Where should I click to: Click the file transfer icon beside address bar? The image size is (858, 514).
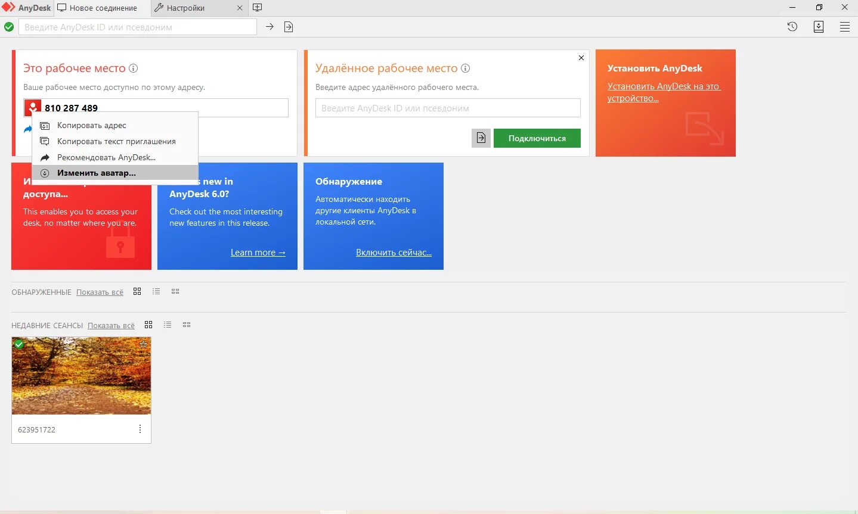289,27
